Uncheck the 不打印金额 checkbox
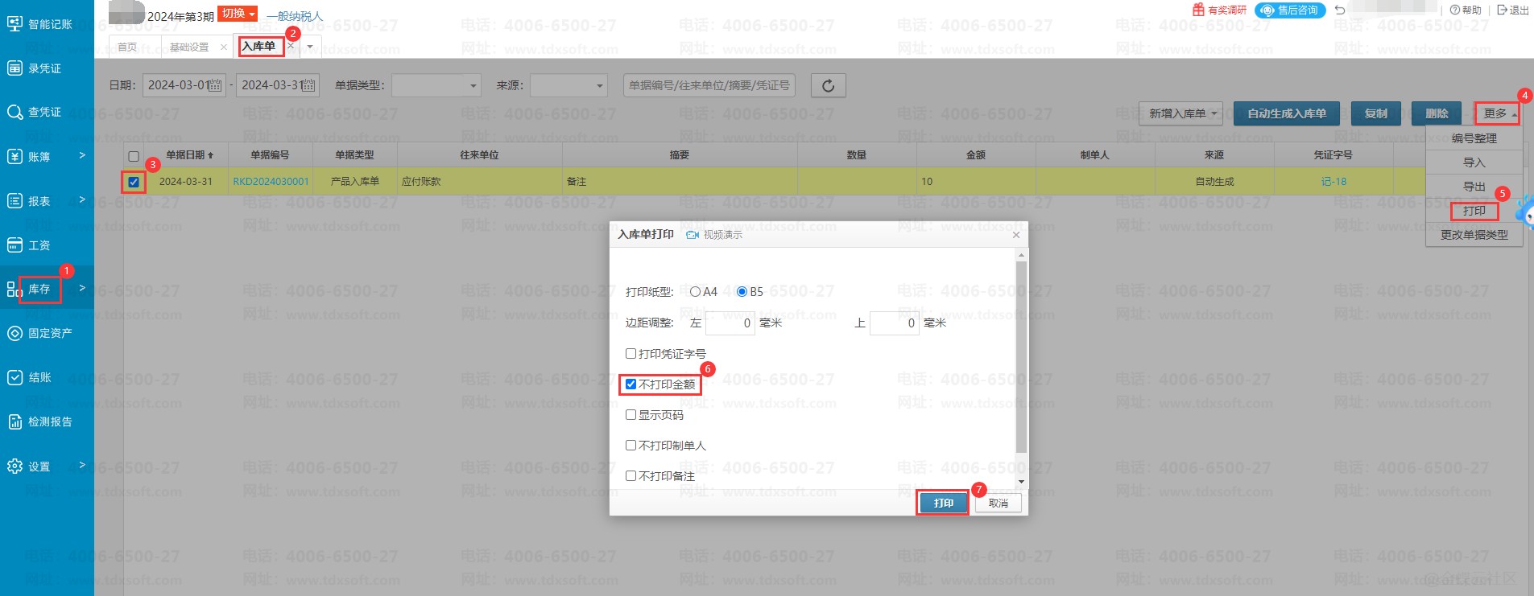1534x596 pixels. click(x=631, y=384)
